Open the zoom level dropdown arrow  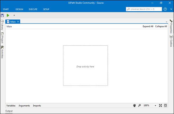pos(155,106)
